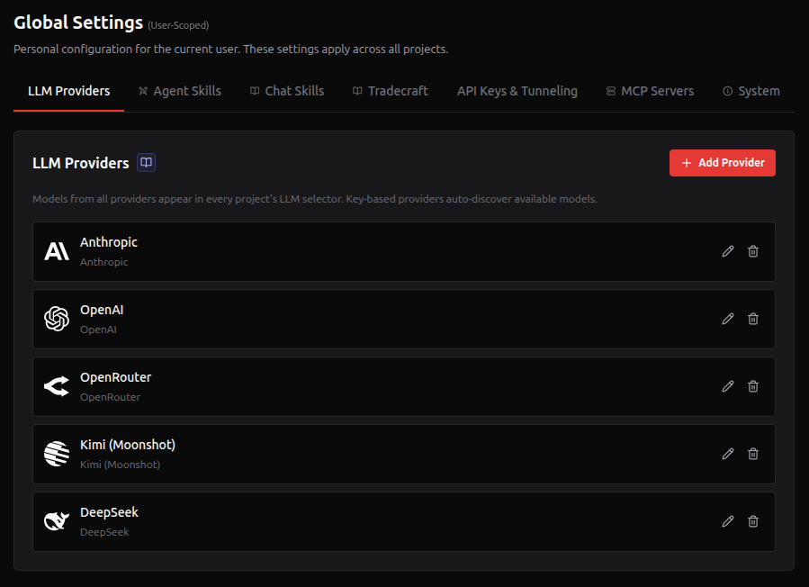Select the Tradecraft tab

click(391, 91)
